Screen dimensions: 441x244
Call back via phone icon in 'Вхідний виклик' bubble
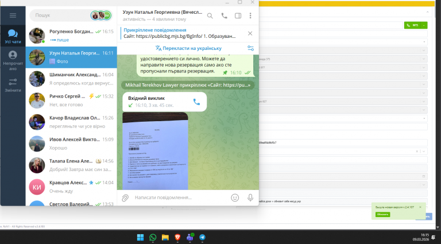pos(196,102)
